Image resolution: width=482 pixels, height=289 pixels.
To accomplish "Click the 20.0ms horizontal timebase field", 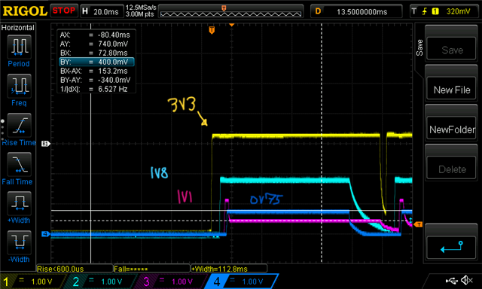I will [102, 11].
